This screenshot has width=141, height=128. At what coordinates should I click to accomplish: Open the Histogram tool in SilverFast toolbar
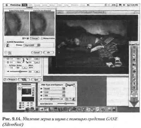click(x=134, y=64)
